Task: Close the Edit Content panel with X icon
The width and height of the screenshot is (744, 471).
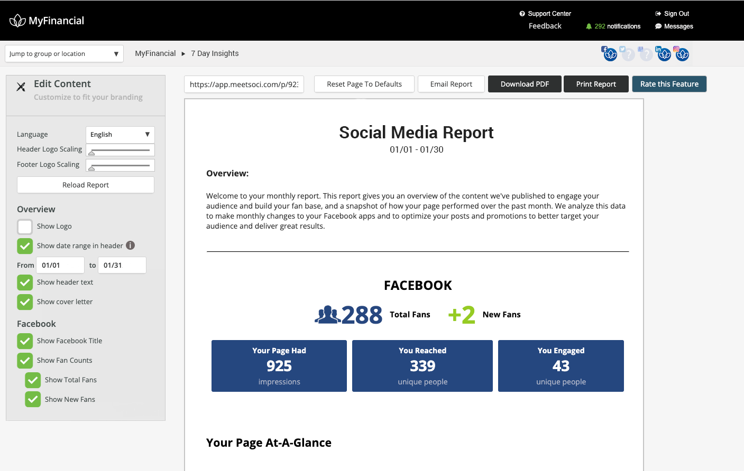Action: (x=21, y=87)
